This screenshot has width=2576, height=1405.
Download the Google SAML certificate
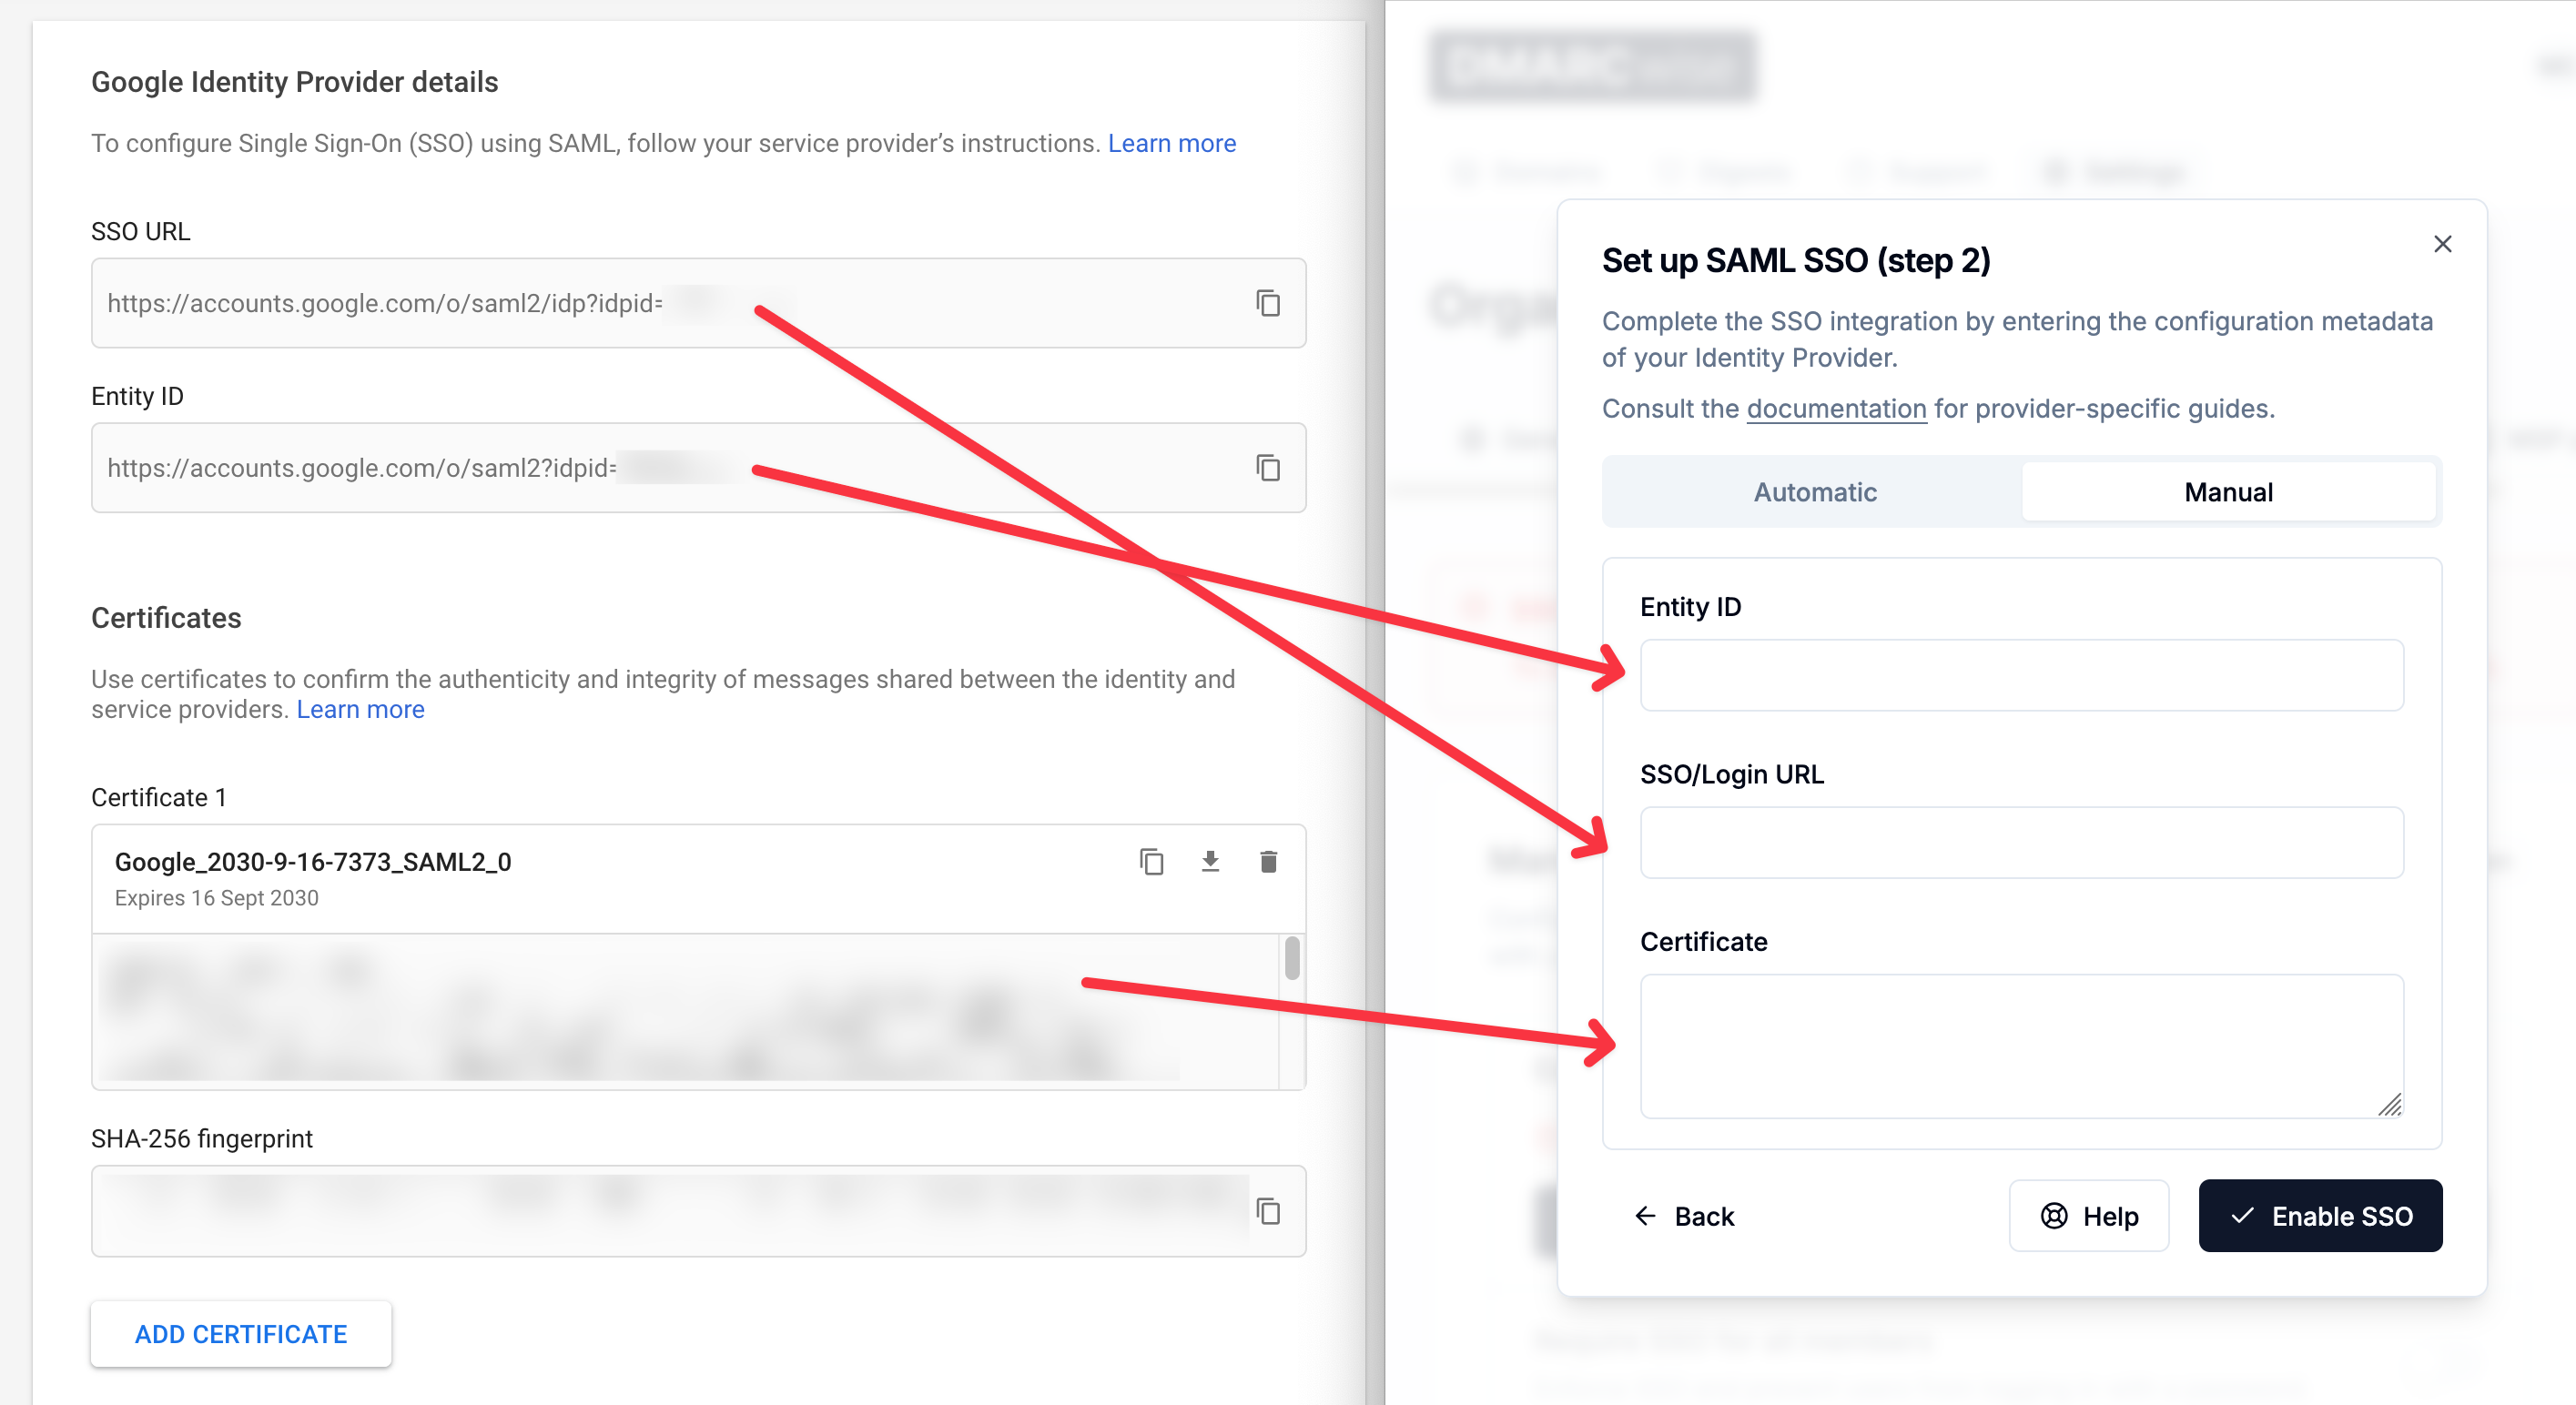pos(1210,861)
